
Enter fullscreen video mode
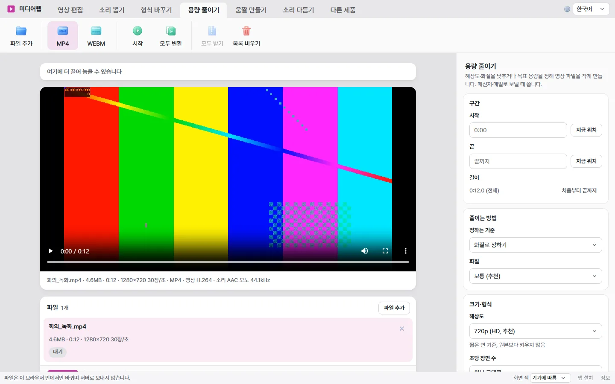[385, 251]
